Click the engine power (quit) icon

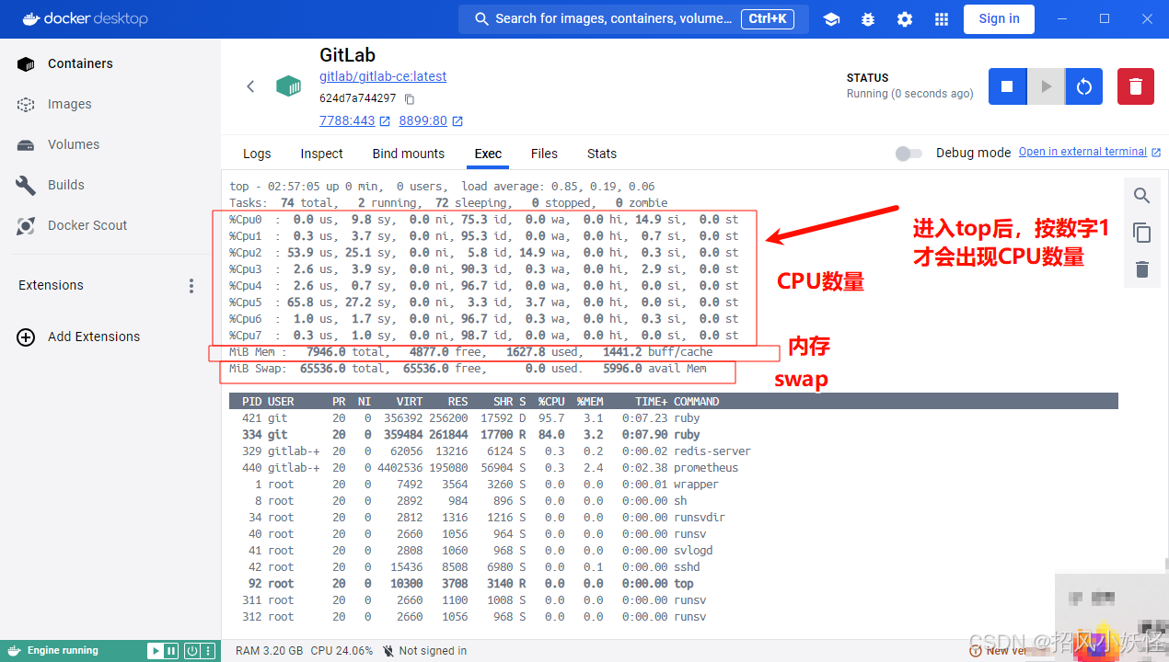point(191,651)
